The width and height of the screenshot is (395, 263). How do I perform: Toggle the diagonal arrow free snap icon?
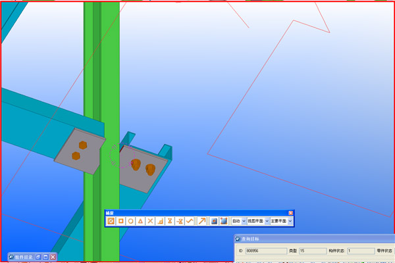[x=202, y=221]
